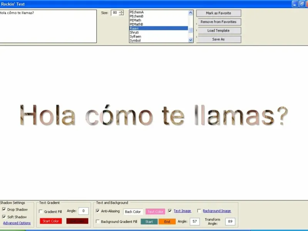Click the Remove from Favorites button

click(x=219, y=22)
